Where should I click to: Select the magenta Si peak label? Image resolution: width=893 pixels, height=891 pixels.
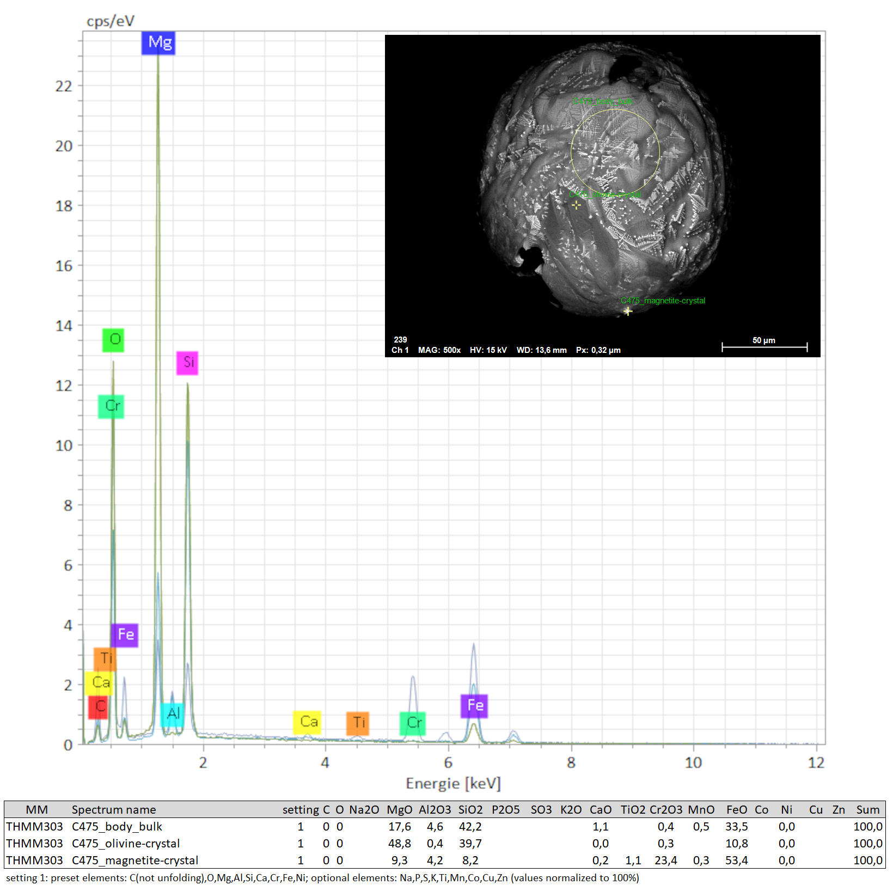[x=187, y=363]
